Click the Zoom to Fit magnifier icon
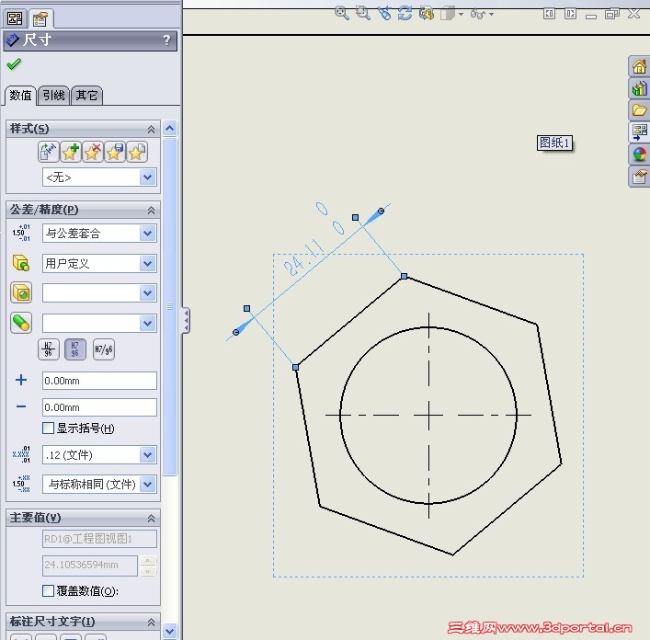The image size is (650, 640). pos(342,13)
